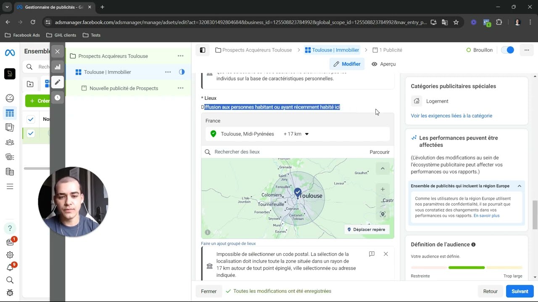Viewport: 538px width, 302px height.
Task: Select Prospects Acquéreurs Toulouse in tree
Action: point(113,56)
